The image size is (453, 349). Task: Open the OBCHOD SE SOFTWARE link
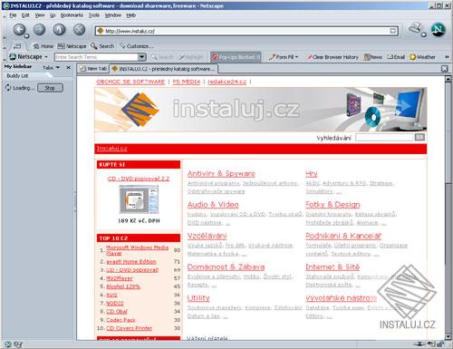pos(130,82)
